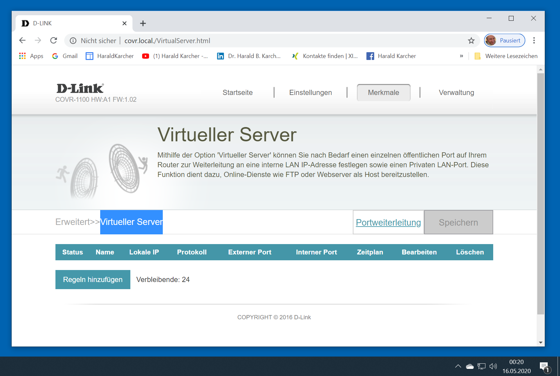The image size is (560, 376).
Task: Show hidden system tray icons
Action: (458, 366)
